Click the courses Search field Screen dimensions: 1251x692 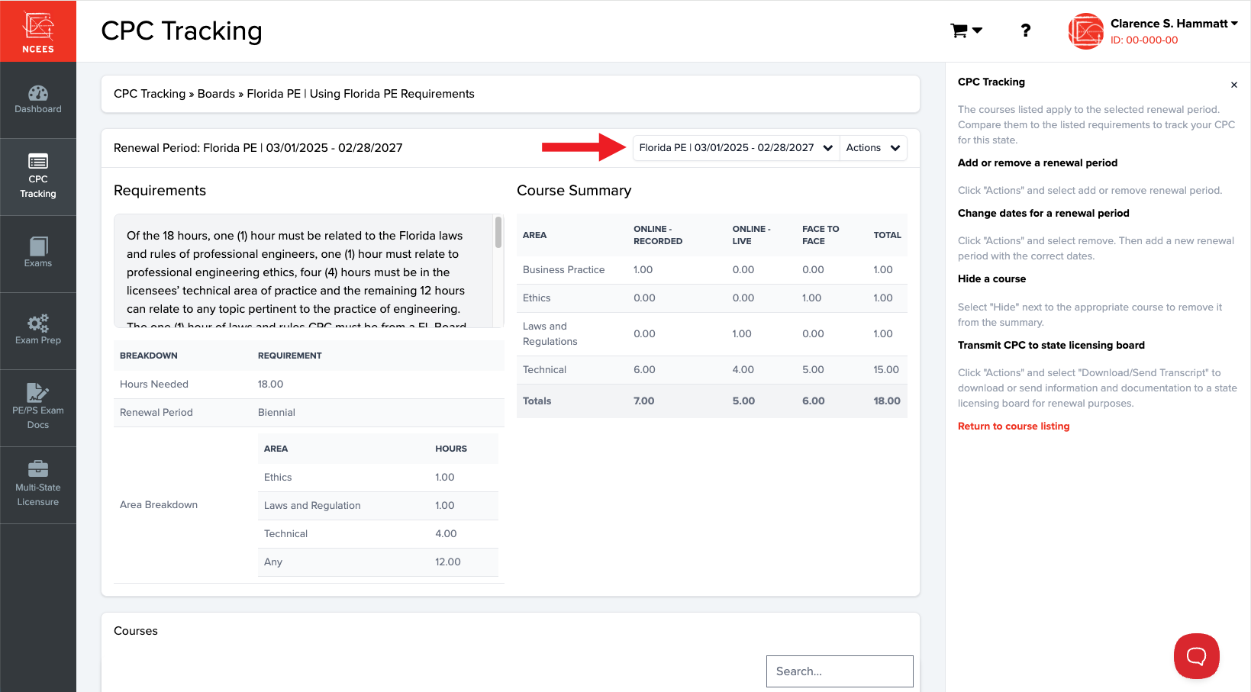[840, 671]
